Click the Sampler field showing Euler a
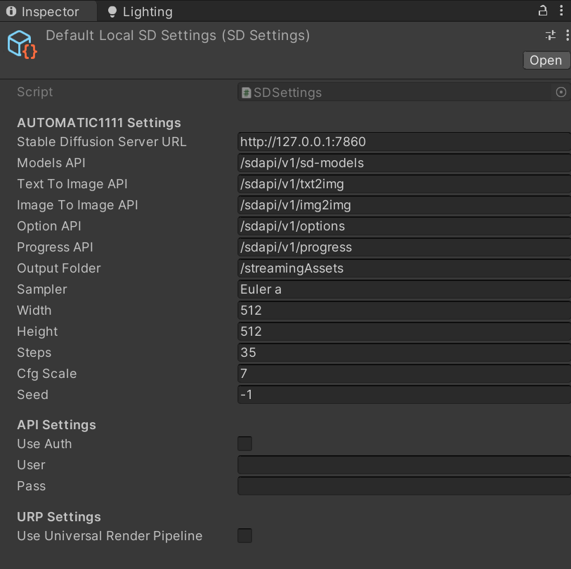The width and height of the screenshot is (571, 569). (x=405, y=289)
